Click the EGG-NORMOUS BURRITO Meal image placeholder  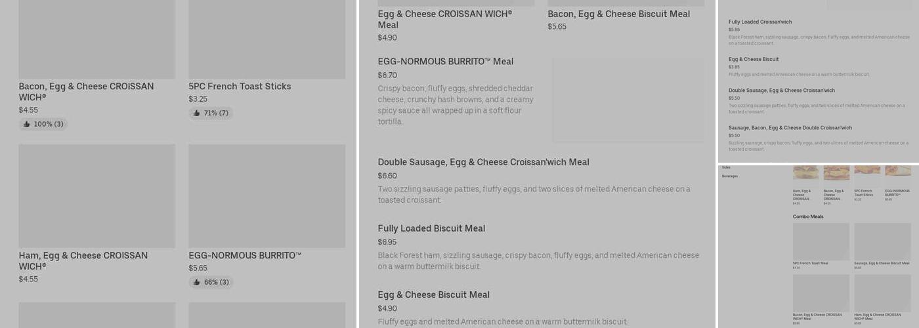click(x=628, y=100)
